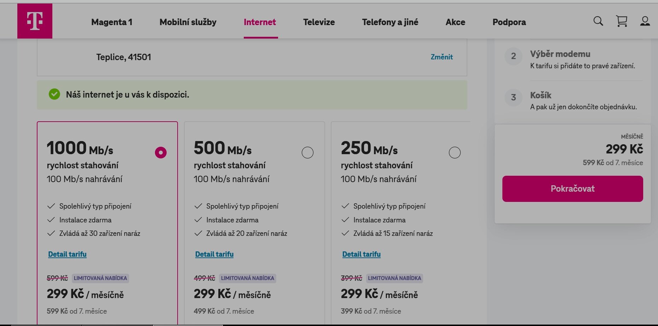Click step 3 number circle
This screenshot has height=326, width=658.
tap(513, 97)
